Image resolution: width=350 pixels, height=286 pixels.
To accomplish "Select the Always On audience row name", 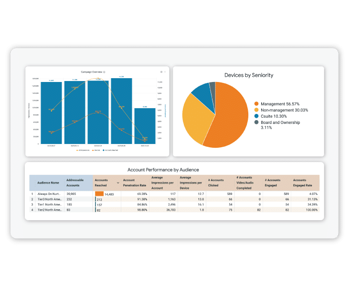I will coord(50,194).
